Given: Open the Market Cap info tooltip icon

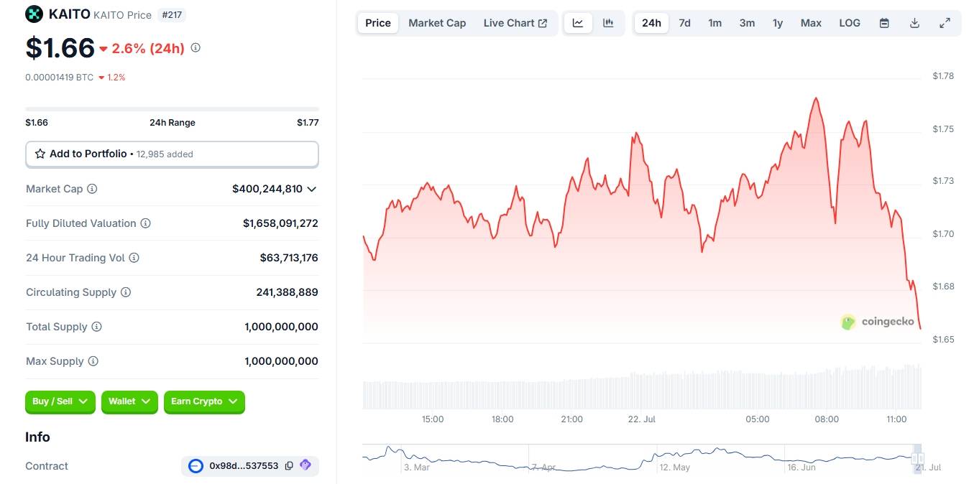Looking at the screenshot, I should (92, 189).
